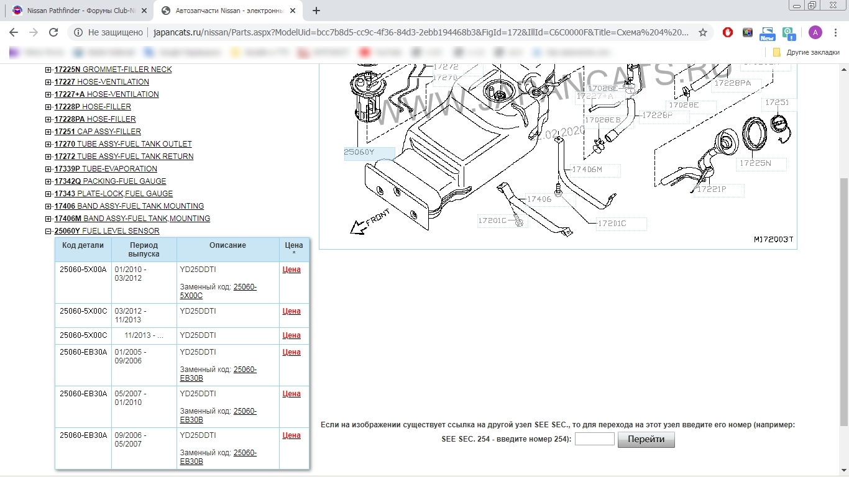
Task: Reload the current page
Action: 53,32
